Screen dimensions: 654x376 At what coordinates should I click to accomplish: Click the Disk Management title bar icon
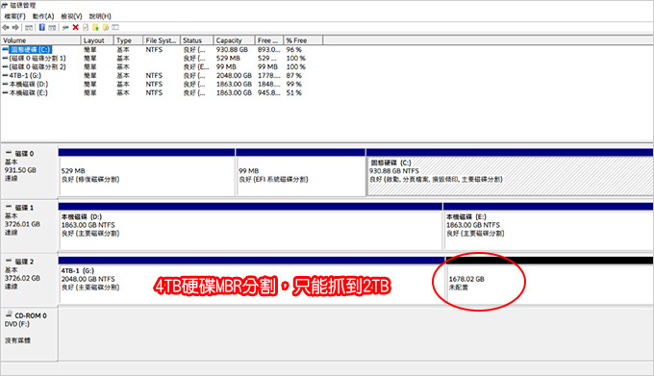click(5, 5)
